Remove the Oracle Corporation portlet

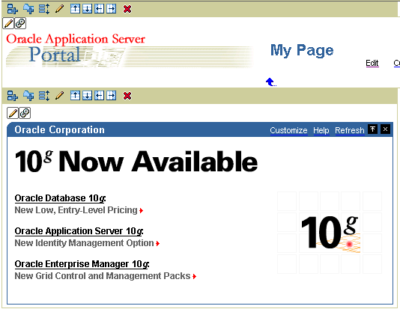coord(385,129)
